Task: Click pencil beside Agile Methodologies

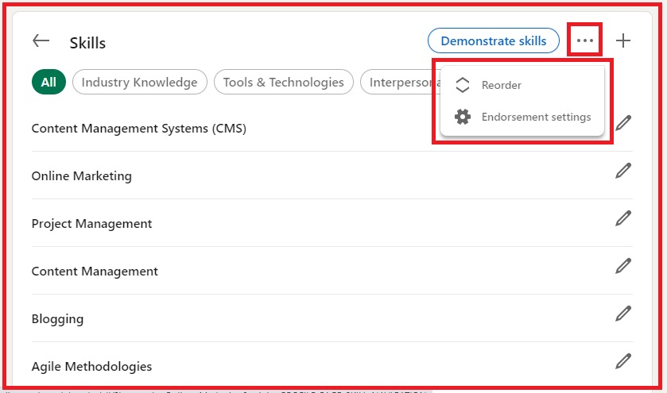Action: click(623, 360)
